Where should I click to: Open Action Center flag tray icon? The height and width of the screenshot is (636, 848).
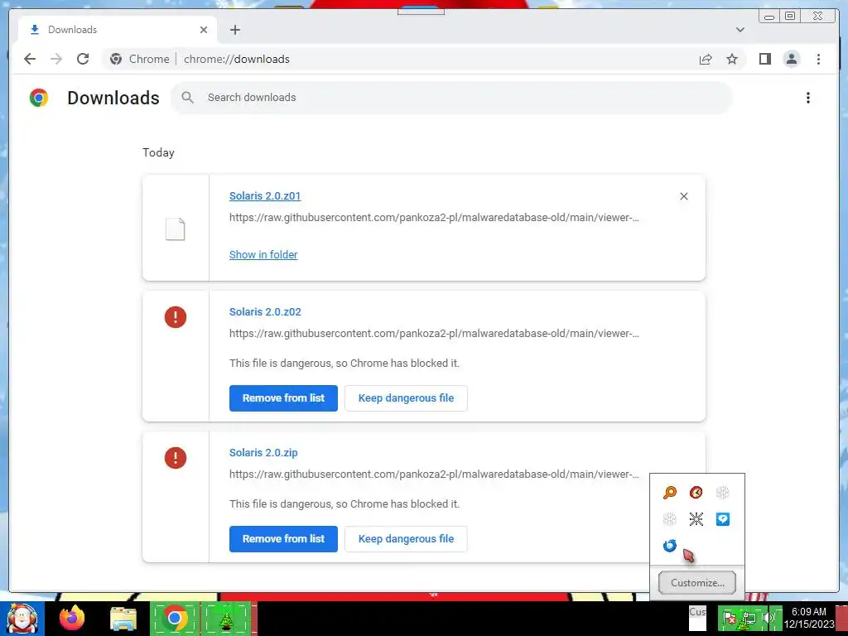[729, 618]
